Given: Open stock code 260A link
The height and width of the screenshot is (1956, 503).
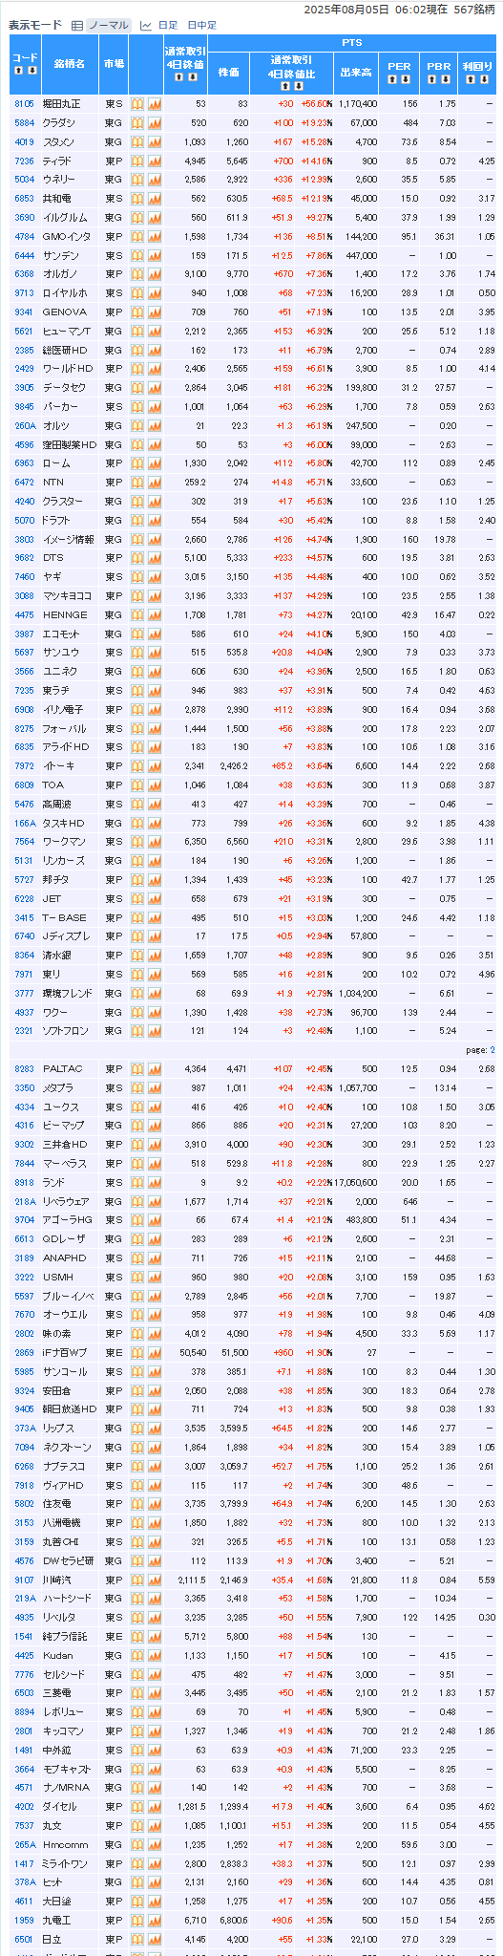Looking at the screenshot, I should click(25, 426).
